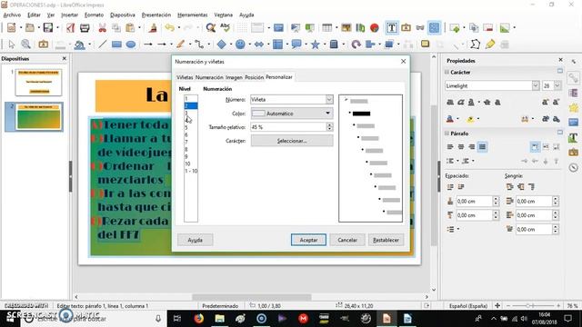582x327 pixels.
Task: Open the Color Automático dropdown
Action: [327, 114]
